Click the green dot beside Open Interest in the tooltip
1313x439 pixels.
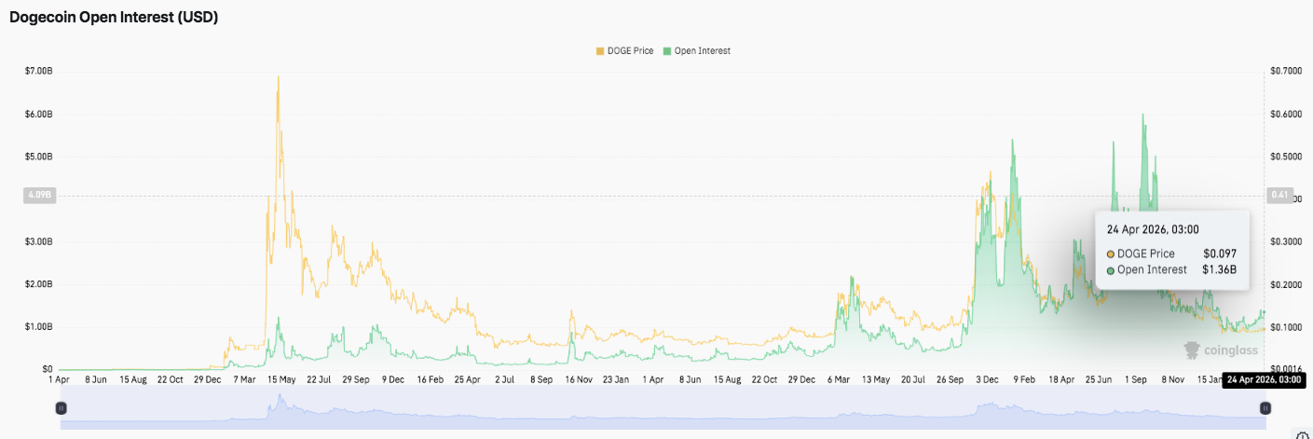tap(1111, 270)
